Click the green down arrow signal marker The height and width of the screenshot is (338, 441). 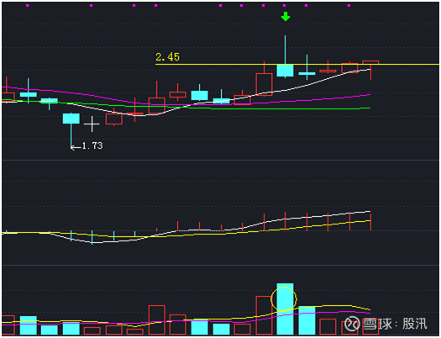[286, 16]
